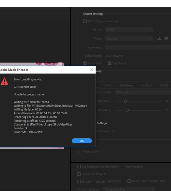Open the Format dropdown showing H.264
Screen dimensions: 171x191
point(129,30)
